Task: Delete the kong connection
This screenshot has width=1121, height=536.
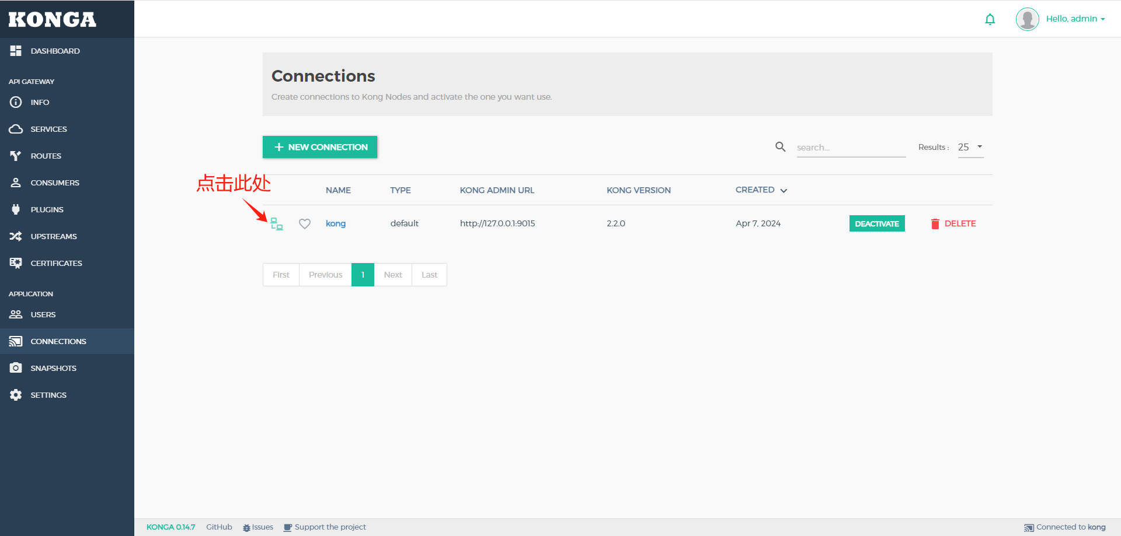Action: click(x=953, y=223)
